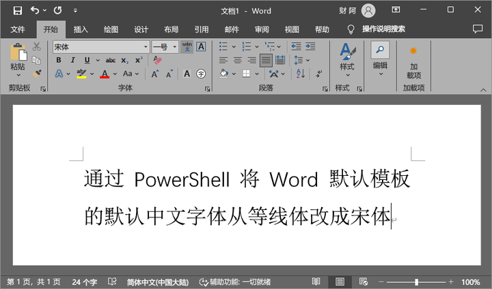Open the 一号 font size box
The height and width of the screenshot is (289, 492).
(165, 47)
